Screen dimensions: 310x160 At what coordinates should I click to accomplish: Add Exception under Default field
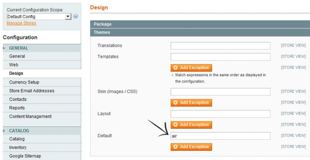pyautogui.click(x=191, y=147)
